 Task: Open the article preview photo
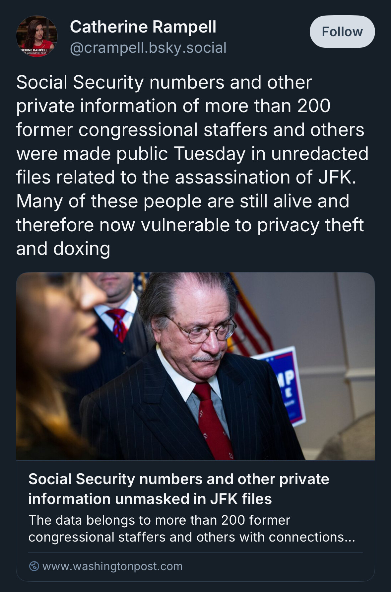[x=195, y=366]
